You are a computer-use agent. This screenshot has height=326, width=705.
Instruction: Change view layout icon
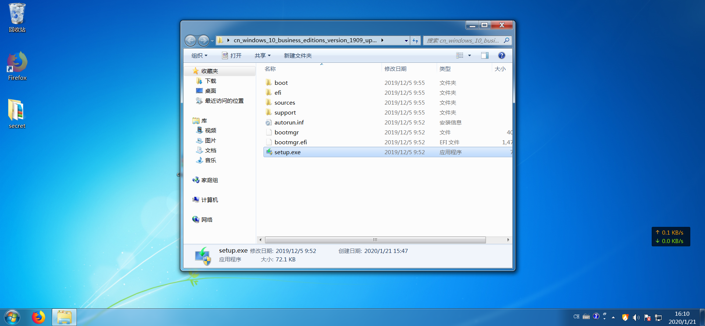(x=460, y=55)
